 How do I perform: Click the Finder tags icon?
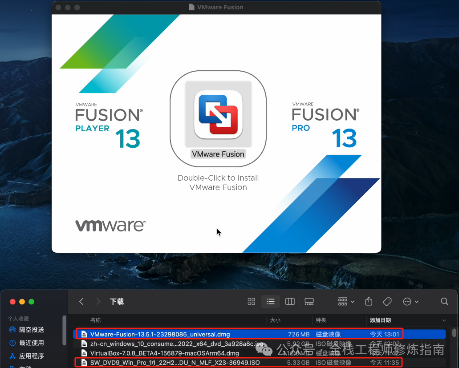tap(387, 302)
